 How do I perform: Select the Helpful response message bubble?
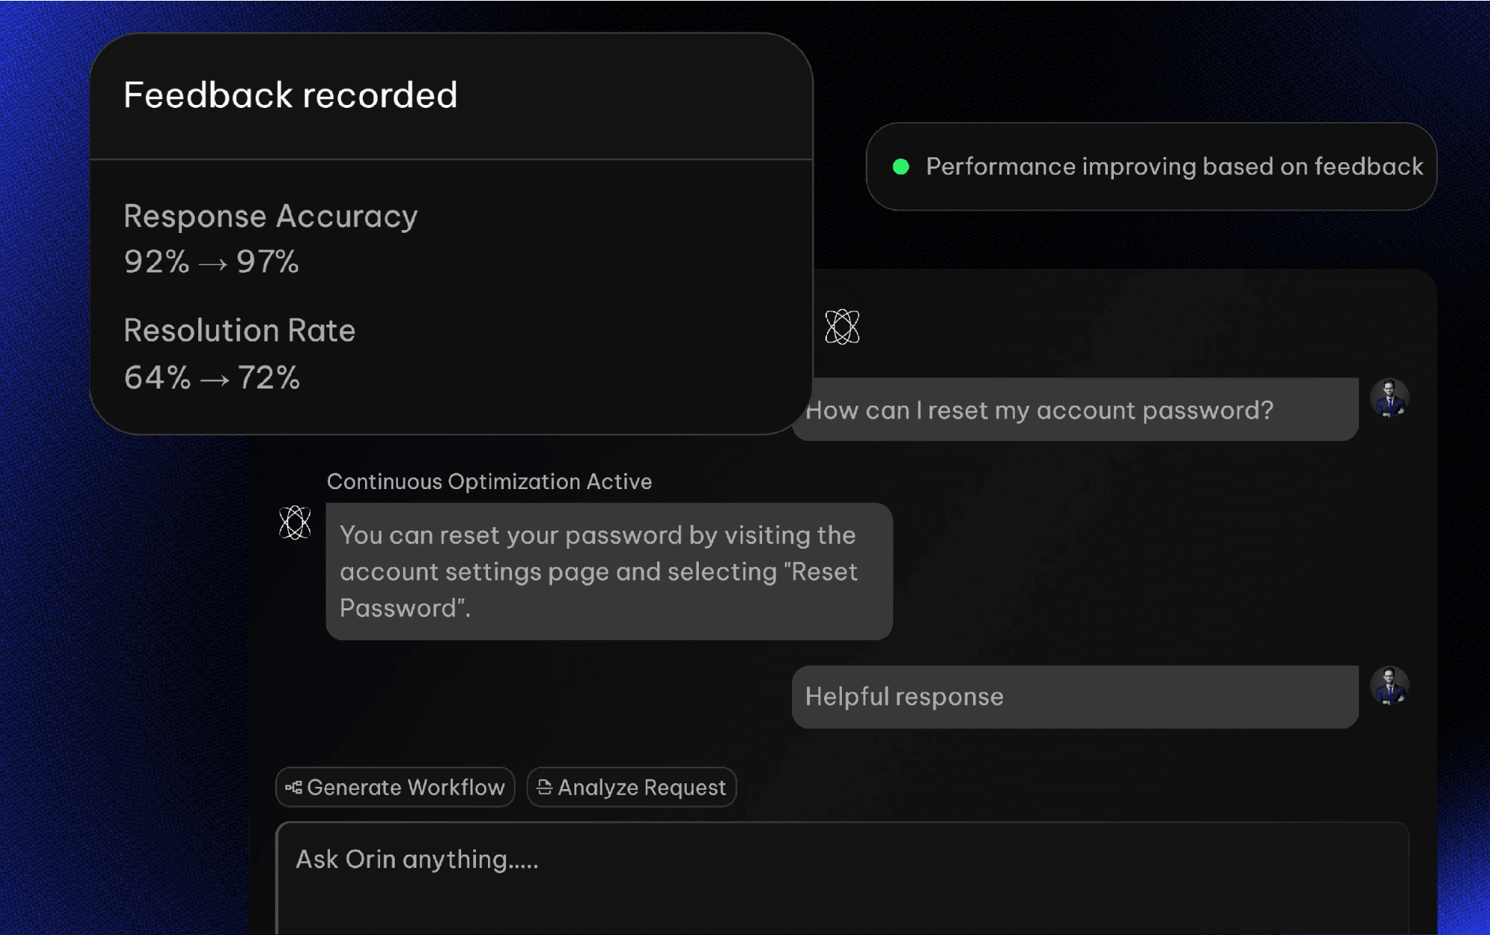pos(1075,697)
